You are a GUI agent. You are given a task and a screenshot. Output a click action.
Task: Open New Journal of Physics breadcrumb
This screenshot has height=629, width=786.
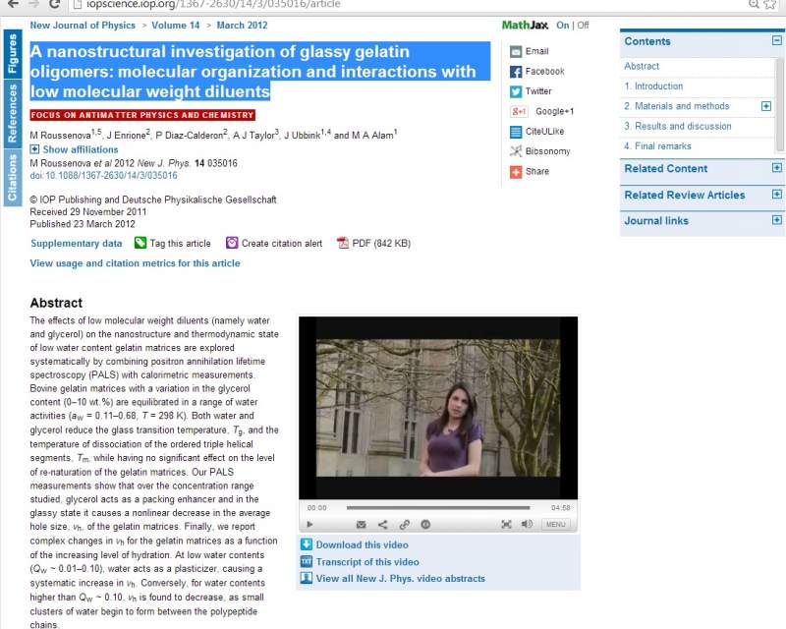[83, 26]
